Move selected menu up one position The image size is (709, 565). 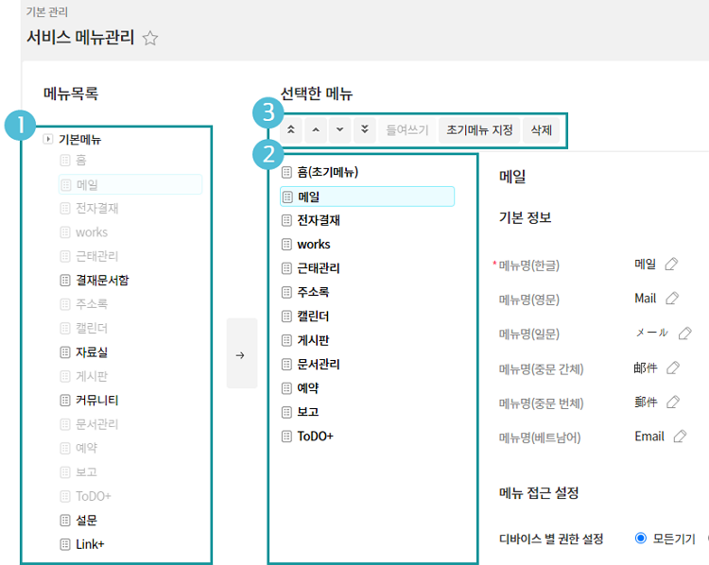(x=317, y=130)
